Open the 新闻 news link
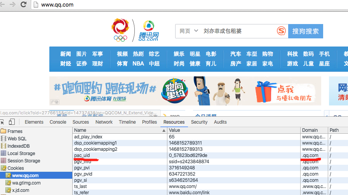 click(66, 54)
